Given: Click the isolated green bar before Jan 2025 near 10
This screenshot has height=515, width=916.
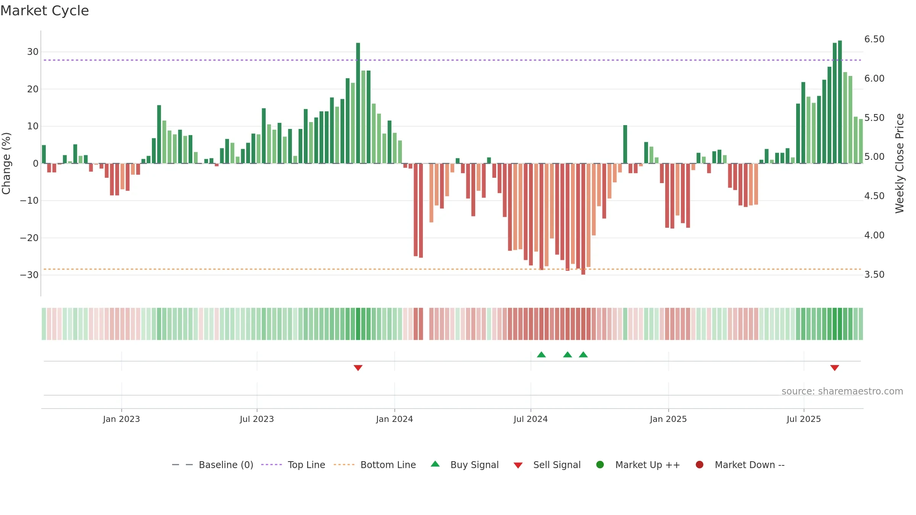Looking at the screenshot, I should point(625,144).
